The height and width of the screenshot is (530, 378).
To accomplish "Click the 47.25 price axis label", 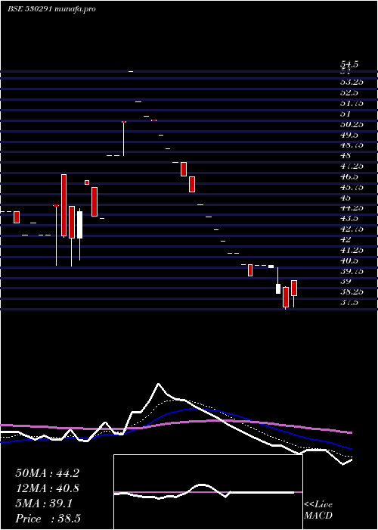I will pyautogui.click(x=352, y=166).
